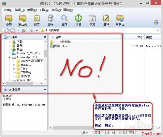The height and width of the screenshot is (137, 163).
Task: Click the 自解压 (Self-extract) toolbar icon
Action: [x=120, y=18]
